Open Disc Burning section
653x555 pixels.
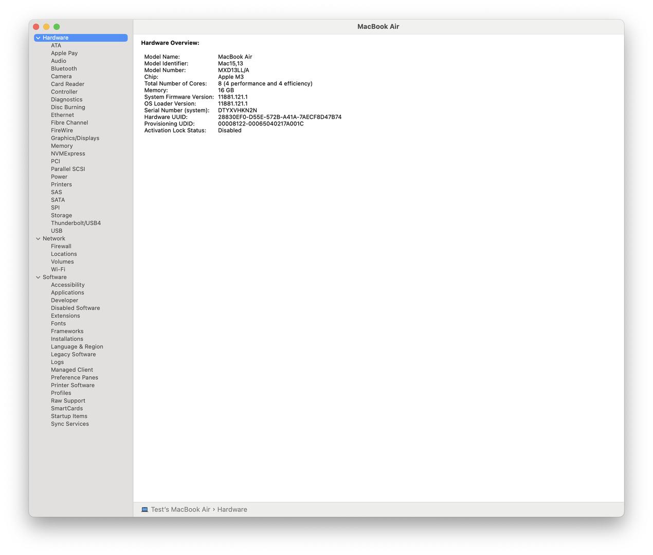[68, 107]
